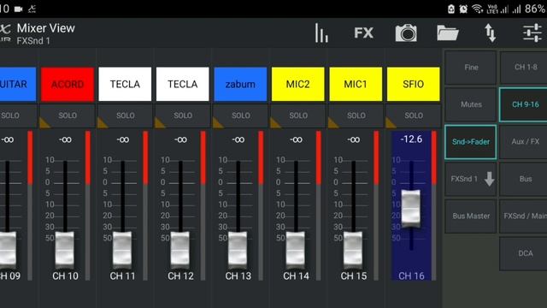This screenshot has width=547, height=308.
Task: Toggle SOLO on zabum channel
Action: tap(240, 115)
